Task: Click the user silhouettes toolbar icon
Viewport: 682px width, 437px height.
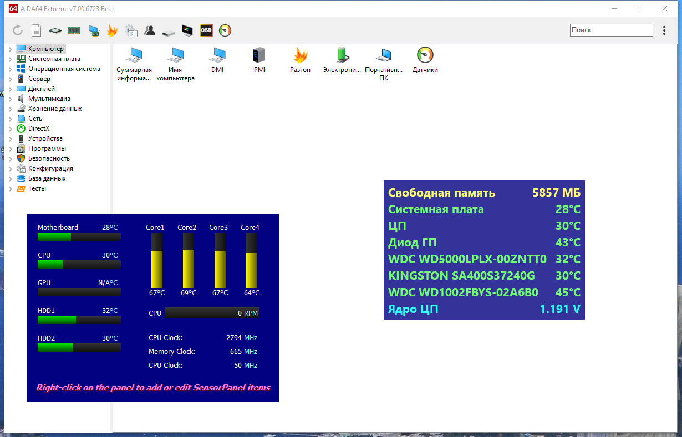Action: coord(150,30)
